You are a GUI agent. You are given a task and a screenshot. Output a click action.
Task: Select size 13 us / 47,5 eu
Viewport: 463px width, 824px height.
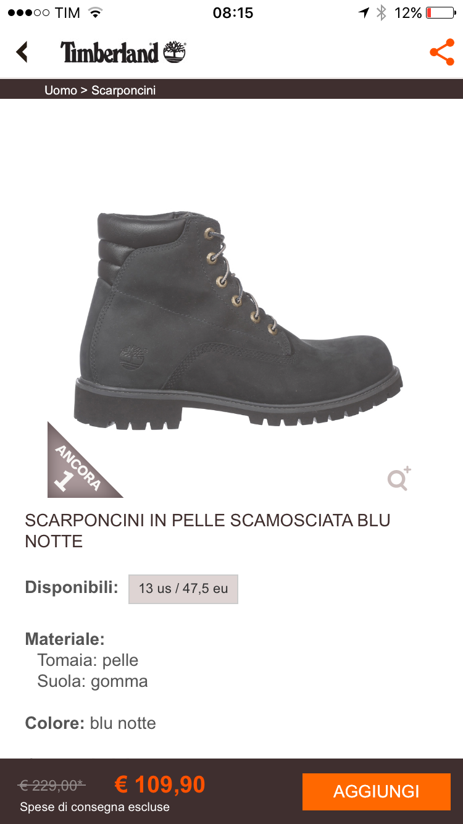(183, 589)
